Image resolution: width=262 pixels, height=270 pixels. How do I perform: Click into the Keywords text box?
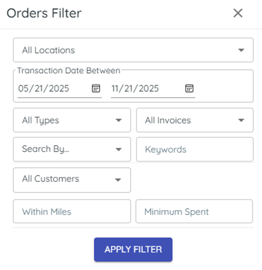(194, 150)
